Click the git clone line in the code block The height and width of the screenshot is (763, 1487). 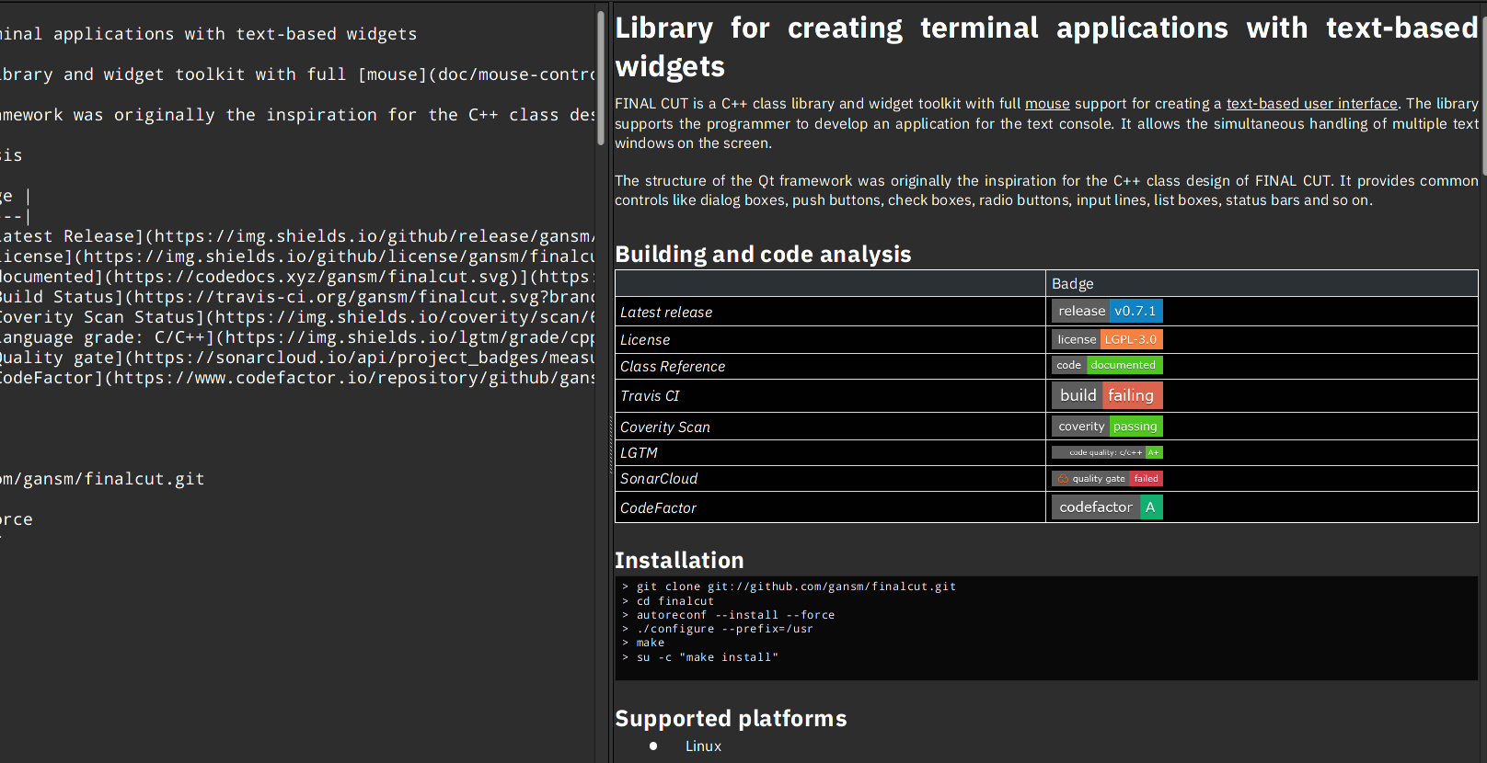click(796, 586)
